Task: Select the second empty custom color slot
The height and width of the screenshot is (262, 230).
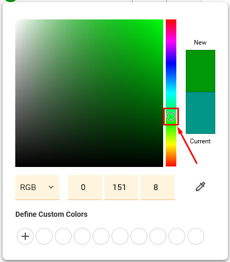Action: click(63, 236)
